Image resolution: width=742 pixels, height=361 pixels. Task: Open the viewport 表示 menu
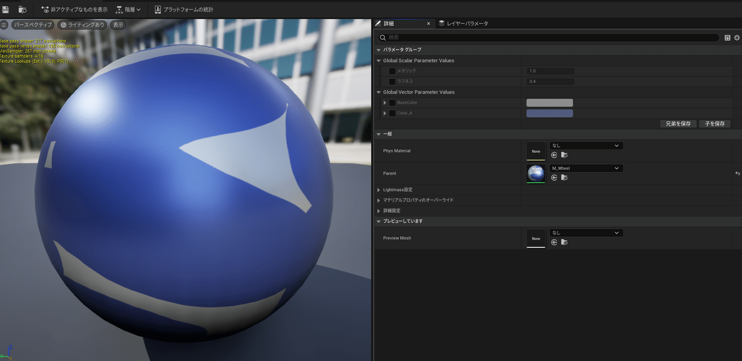117,25
